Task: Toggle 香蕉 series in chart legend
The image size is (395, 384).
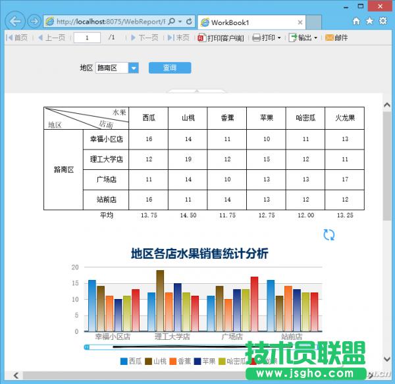Action: click(180, 361)
